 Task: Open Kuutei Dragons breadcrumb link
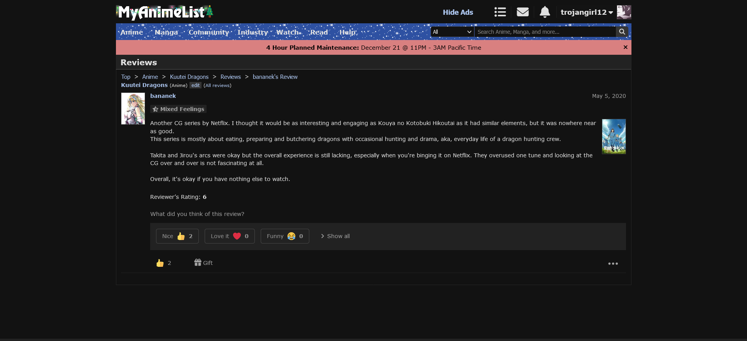(x=189, y=77)
